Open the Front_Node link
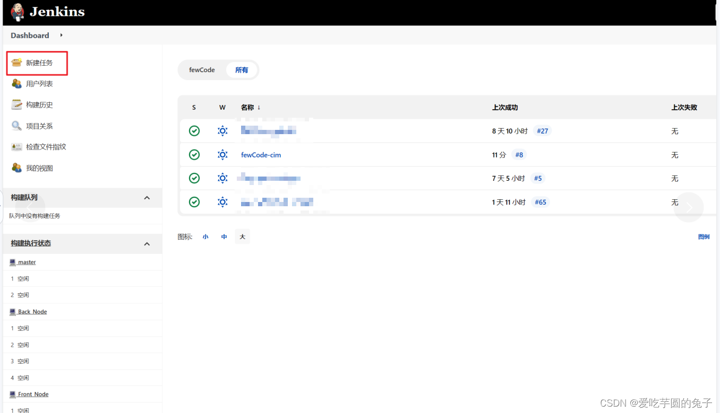 click(x=33, y=394)
